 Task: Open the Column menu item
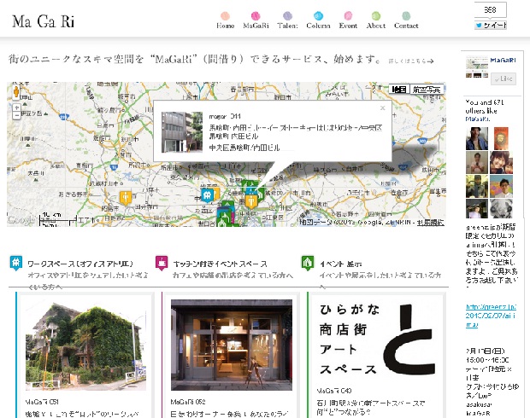318,26
